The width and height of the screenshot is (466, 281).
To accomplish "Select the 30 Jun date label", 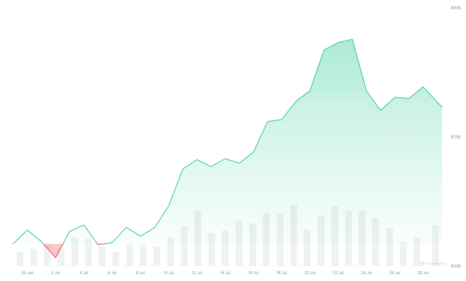I will click(x=27, y=272).
